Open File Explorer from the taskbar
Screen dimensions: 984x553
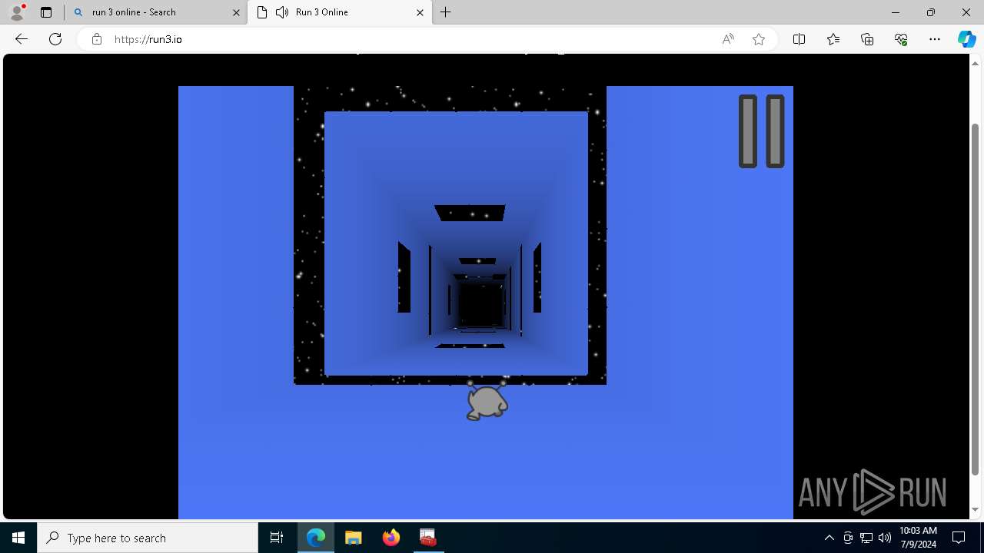click(x=354, y=538)
